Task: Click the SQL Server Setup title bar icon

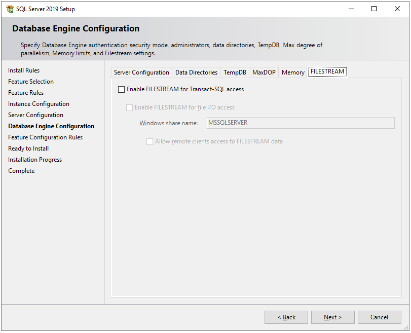Action: tap(10, 9)
